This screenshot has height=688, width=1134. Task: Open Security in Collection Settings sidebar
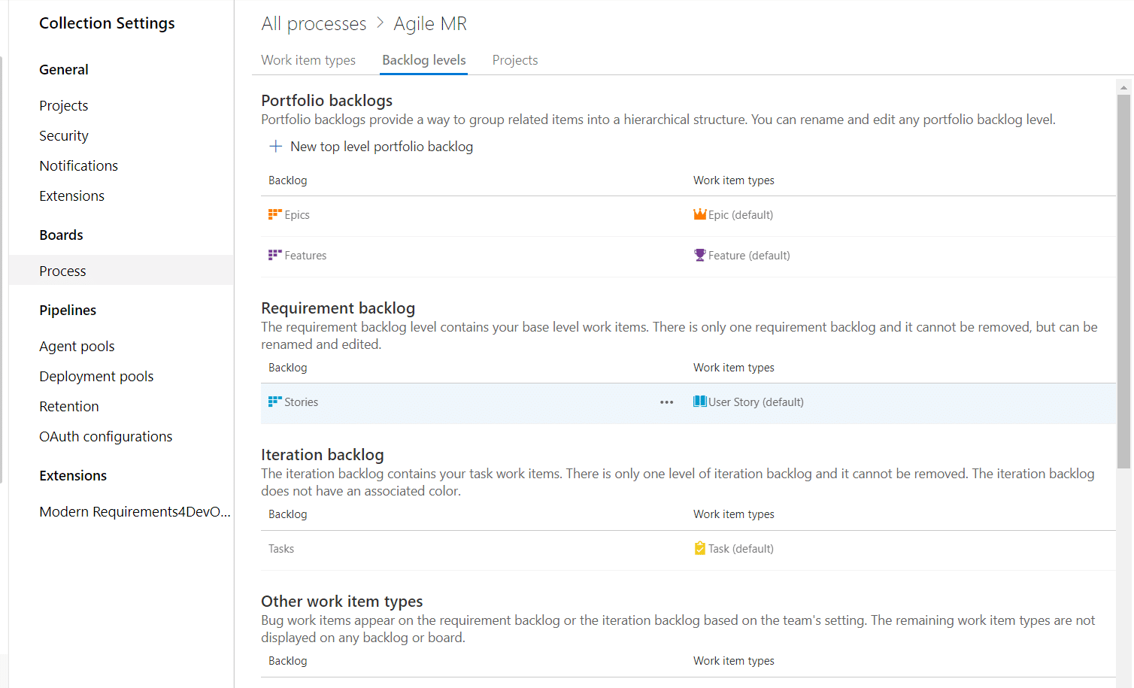(64, 135)
